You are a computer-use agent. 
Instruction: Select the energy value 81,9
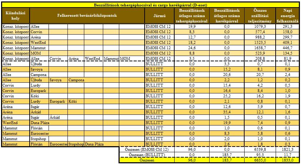coord(287,58)
